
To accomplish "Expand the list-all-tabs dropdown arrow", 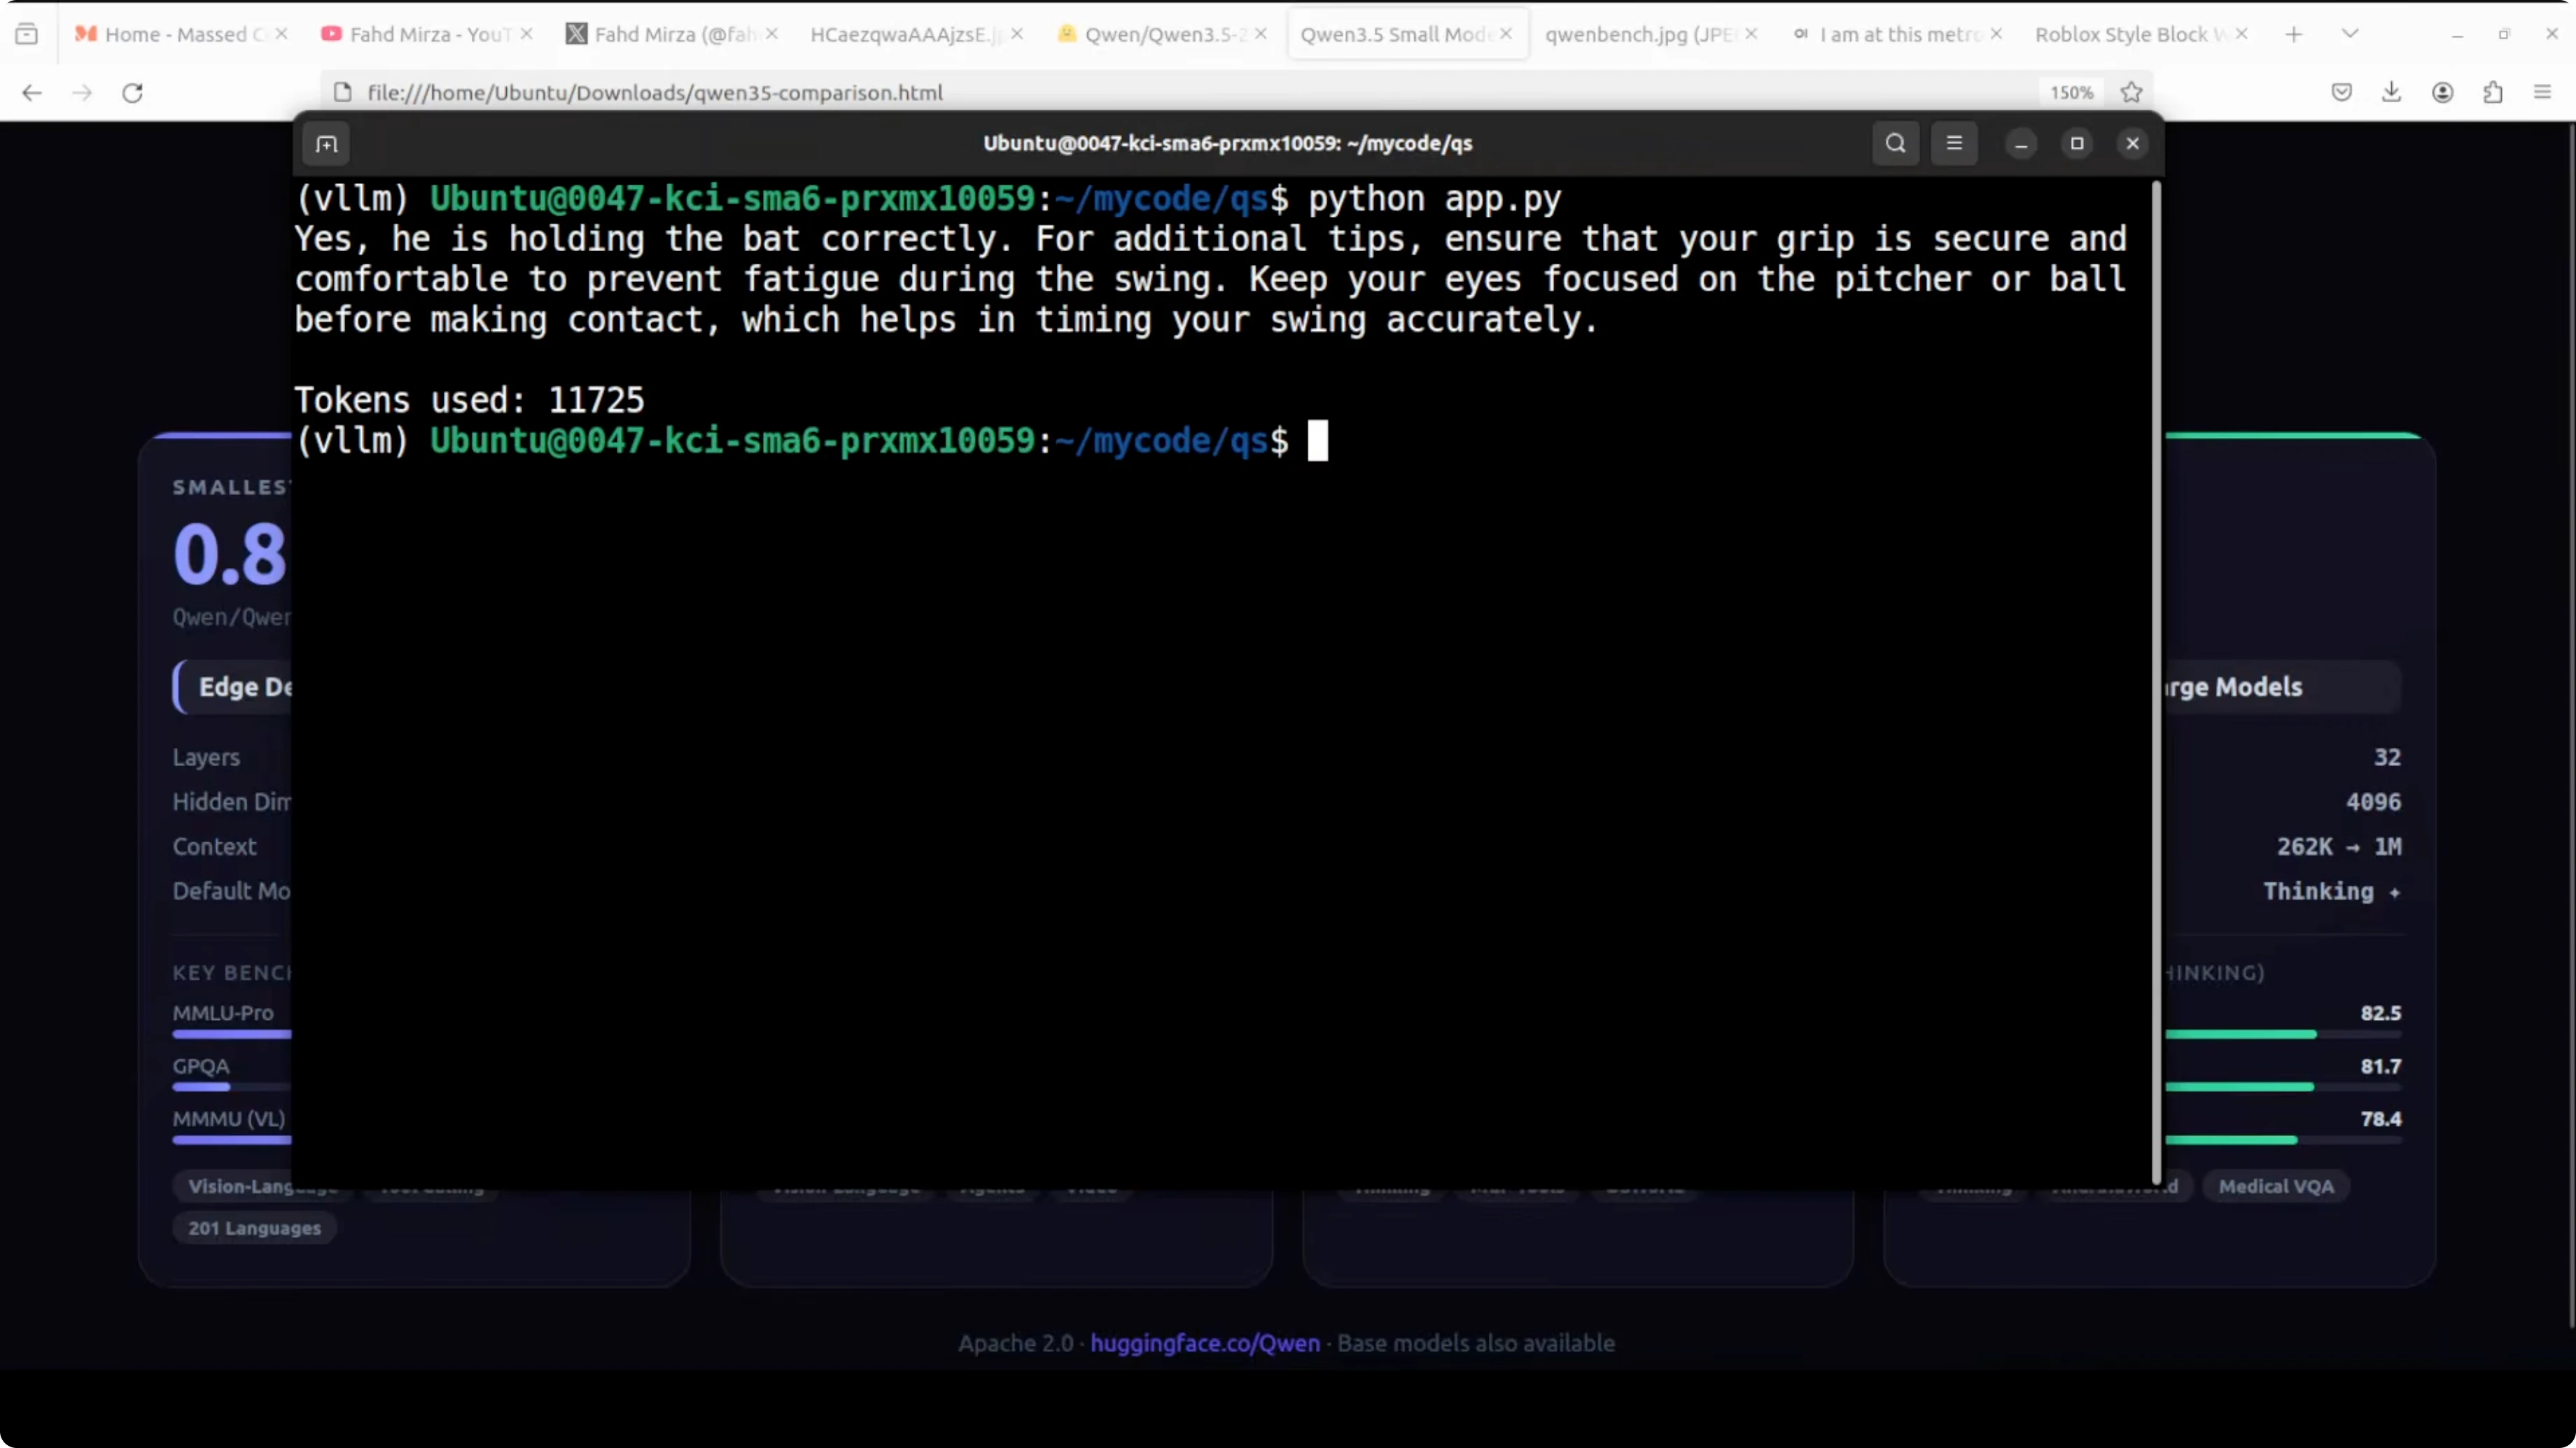I will point(2350,34).
